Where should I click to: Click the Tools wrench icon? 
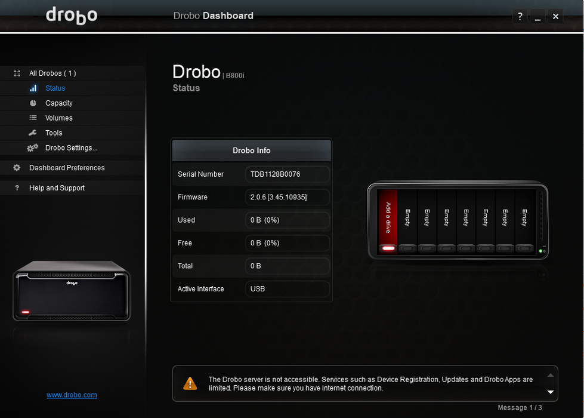(x=35, y=133)
